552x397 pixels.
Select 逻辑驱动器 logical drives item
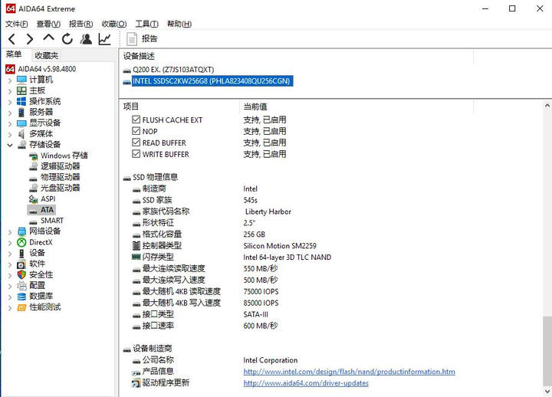(x=60, y=166)
